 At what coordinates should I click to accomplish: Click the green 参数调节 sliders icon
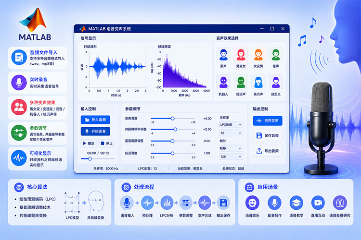click(19, 133)
